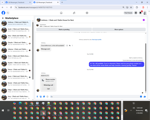Screen dimensions: 150x120
Task: Open Anthony's chat in the list
Action: (x=16, y=23)
